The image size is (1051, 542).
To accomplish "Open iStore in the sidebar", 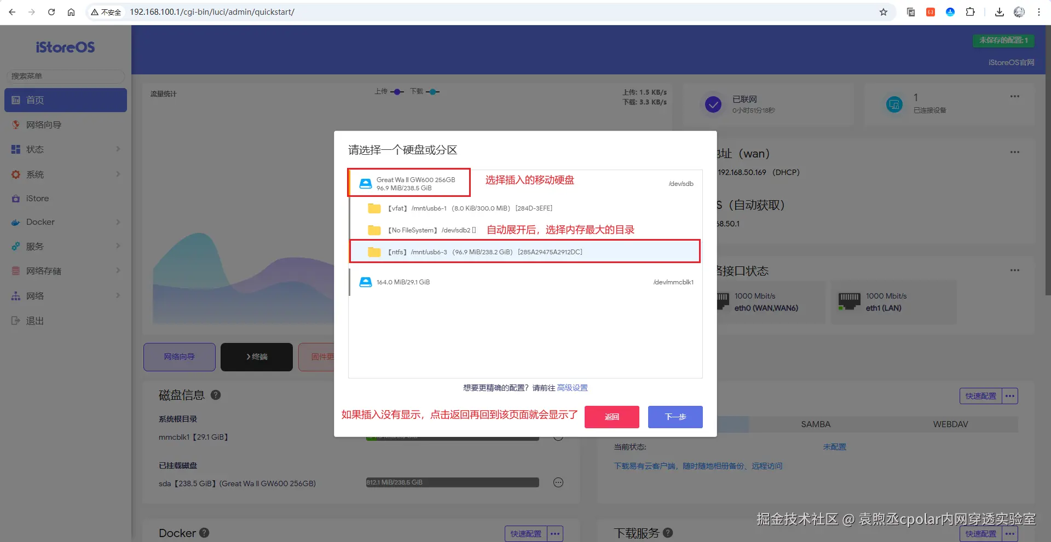I will tap(66, 199).
